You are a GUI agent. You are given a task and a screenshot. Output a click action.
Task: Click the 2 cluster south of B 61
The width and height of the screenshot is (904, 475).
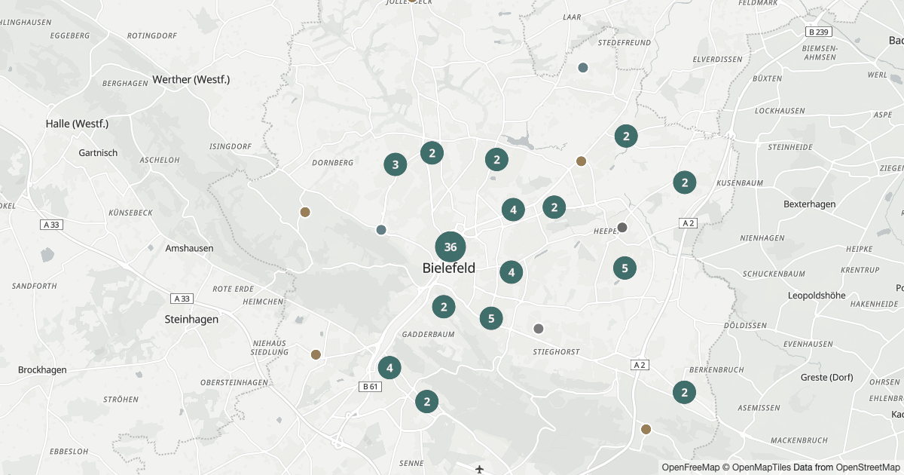426,401
